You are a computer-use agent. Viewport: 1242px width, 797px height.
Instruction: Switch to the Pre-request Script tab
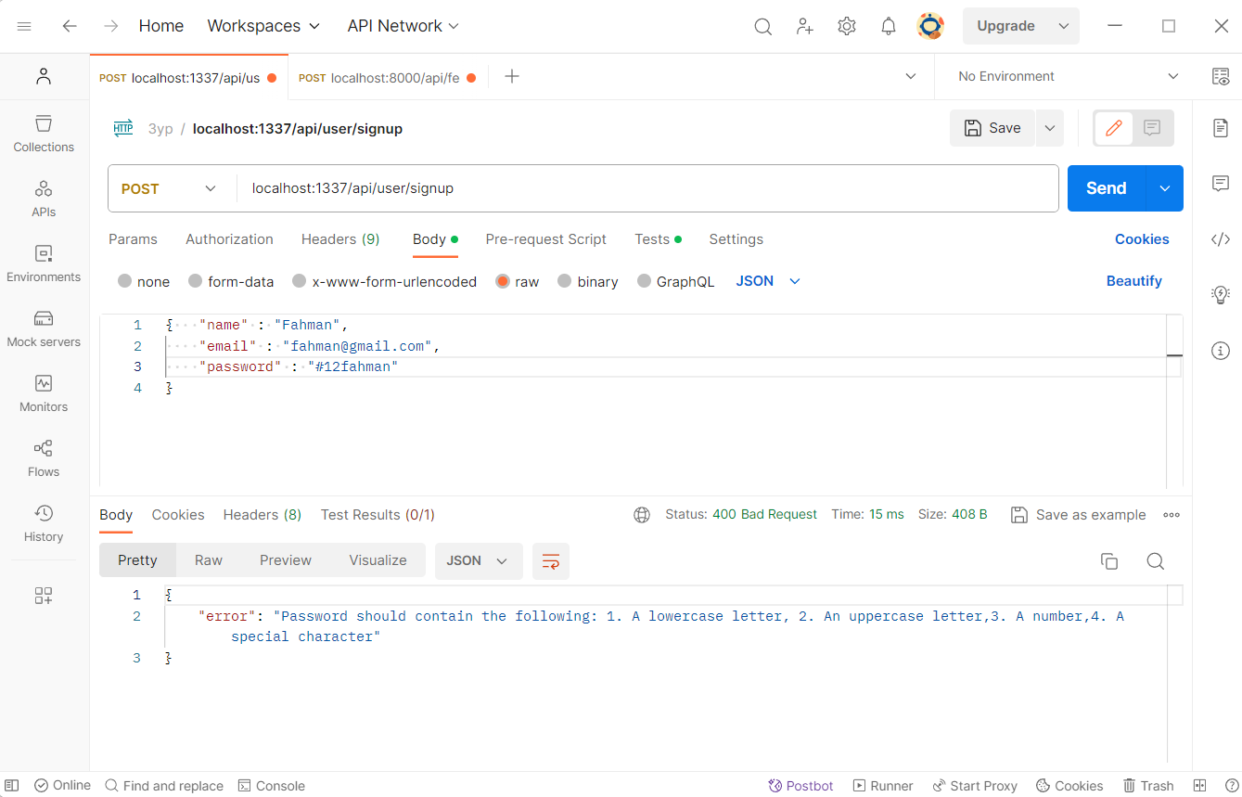pyautogui.click(x=545, y=239)
